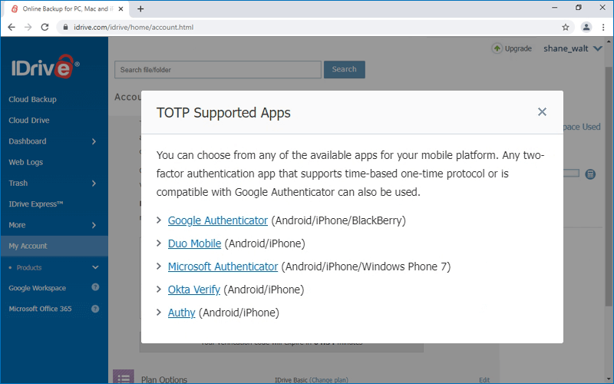Click the Authy link
Viewport: 614px width, 384px height.
181,313
